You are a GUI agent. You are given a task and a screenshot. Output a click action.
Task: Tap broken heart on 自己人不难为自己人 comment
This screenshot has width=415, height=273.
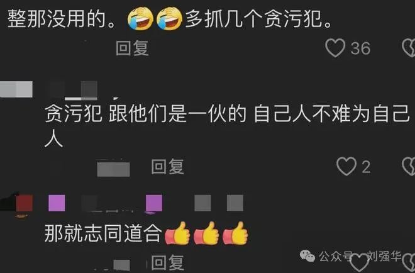coord(409,166)
